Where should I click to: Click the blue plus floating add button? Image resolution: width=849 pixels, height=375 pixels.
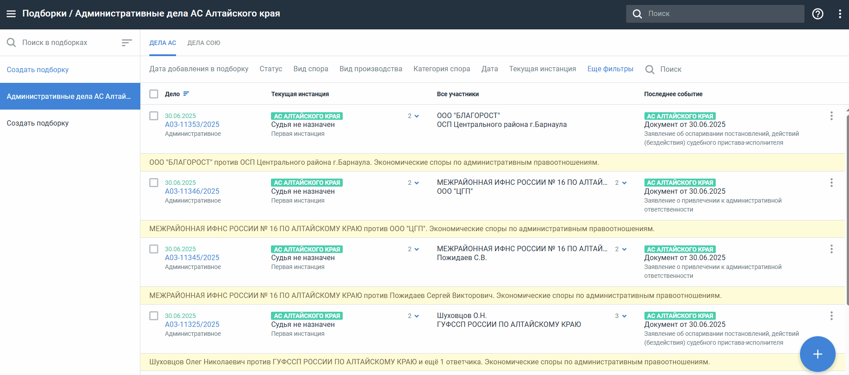(817, 354)
